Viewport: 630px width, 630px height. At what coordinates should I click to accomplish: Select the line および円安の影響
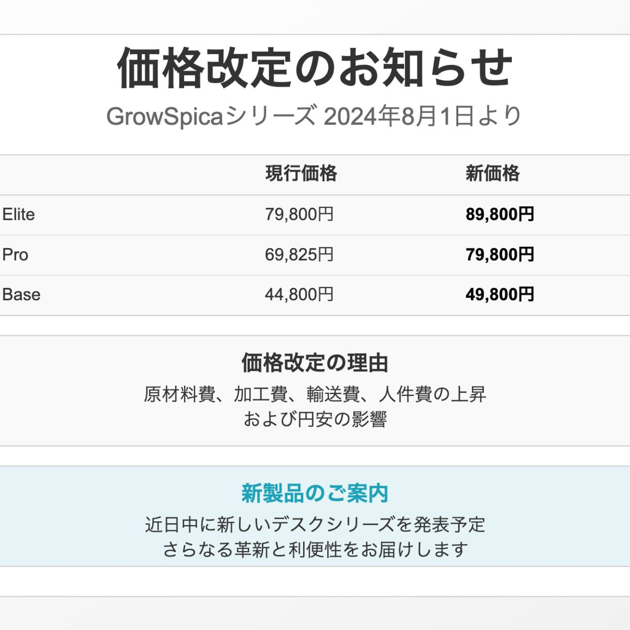315,419
